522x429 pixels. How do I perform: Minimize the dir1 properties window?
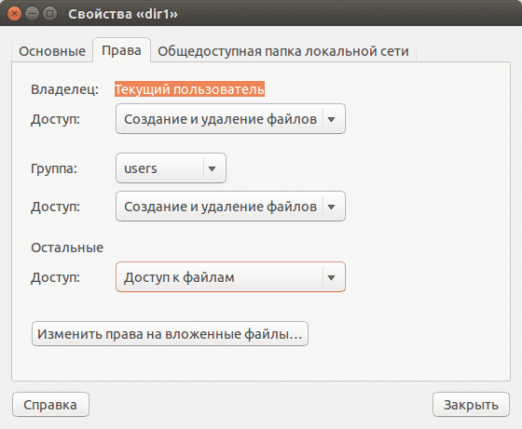pos(32,14)
